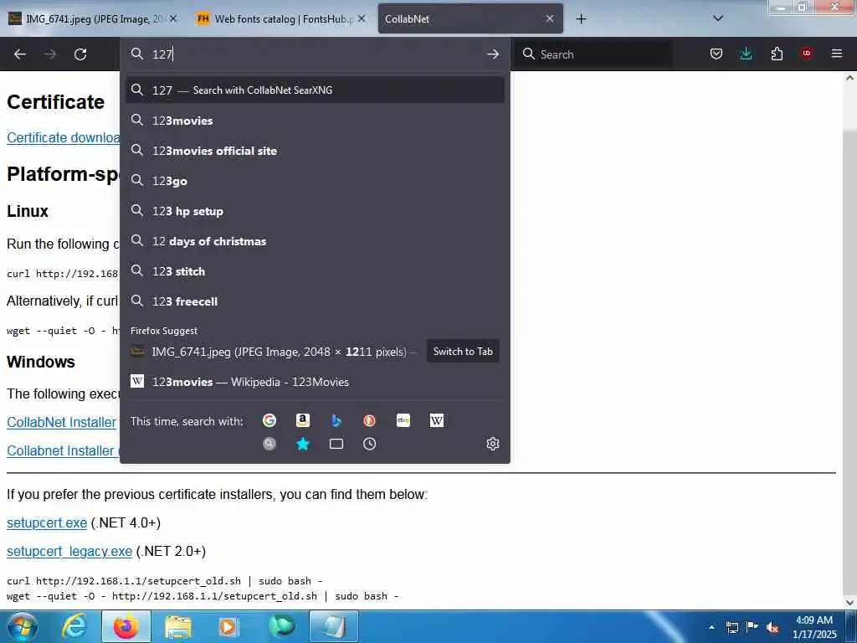The image size is (857, 643).
Task: Close the FontsHub tab
Action: [x=362, y=18]
